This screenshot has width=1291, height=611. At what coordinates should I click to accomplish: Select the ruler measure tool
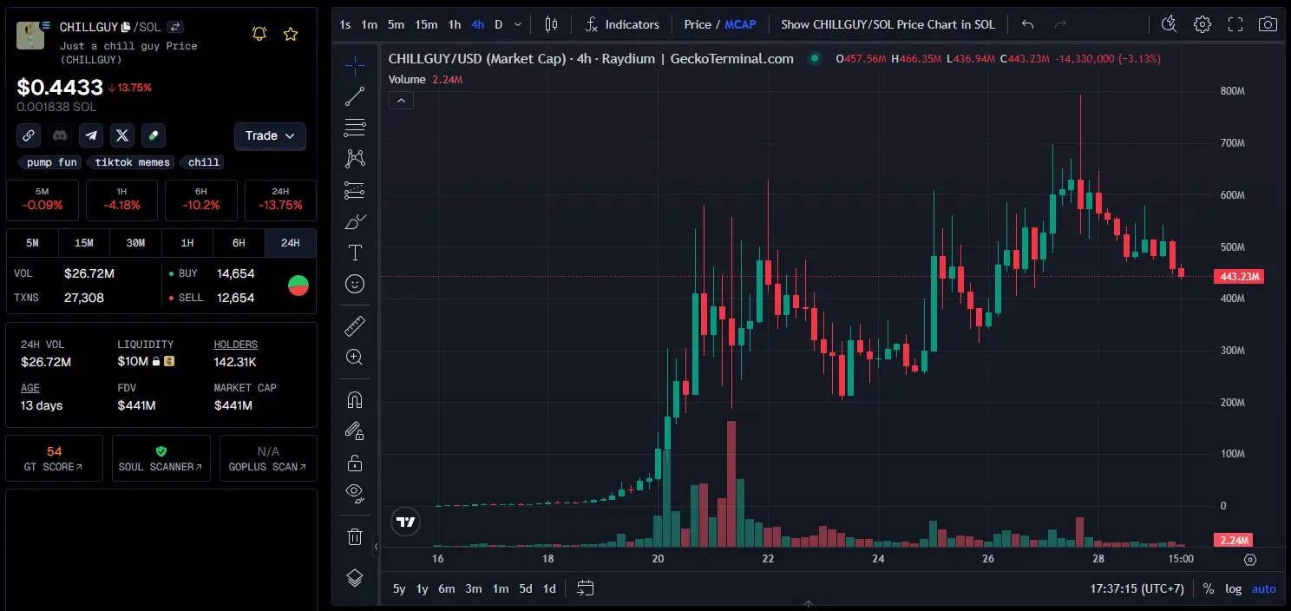[x=355, y=326]
